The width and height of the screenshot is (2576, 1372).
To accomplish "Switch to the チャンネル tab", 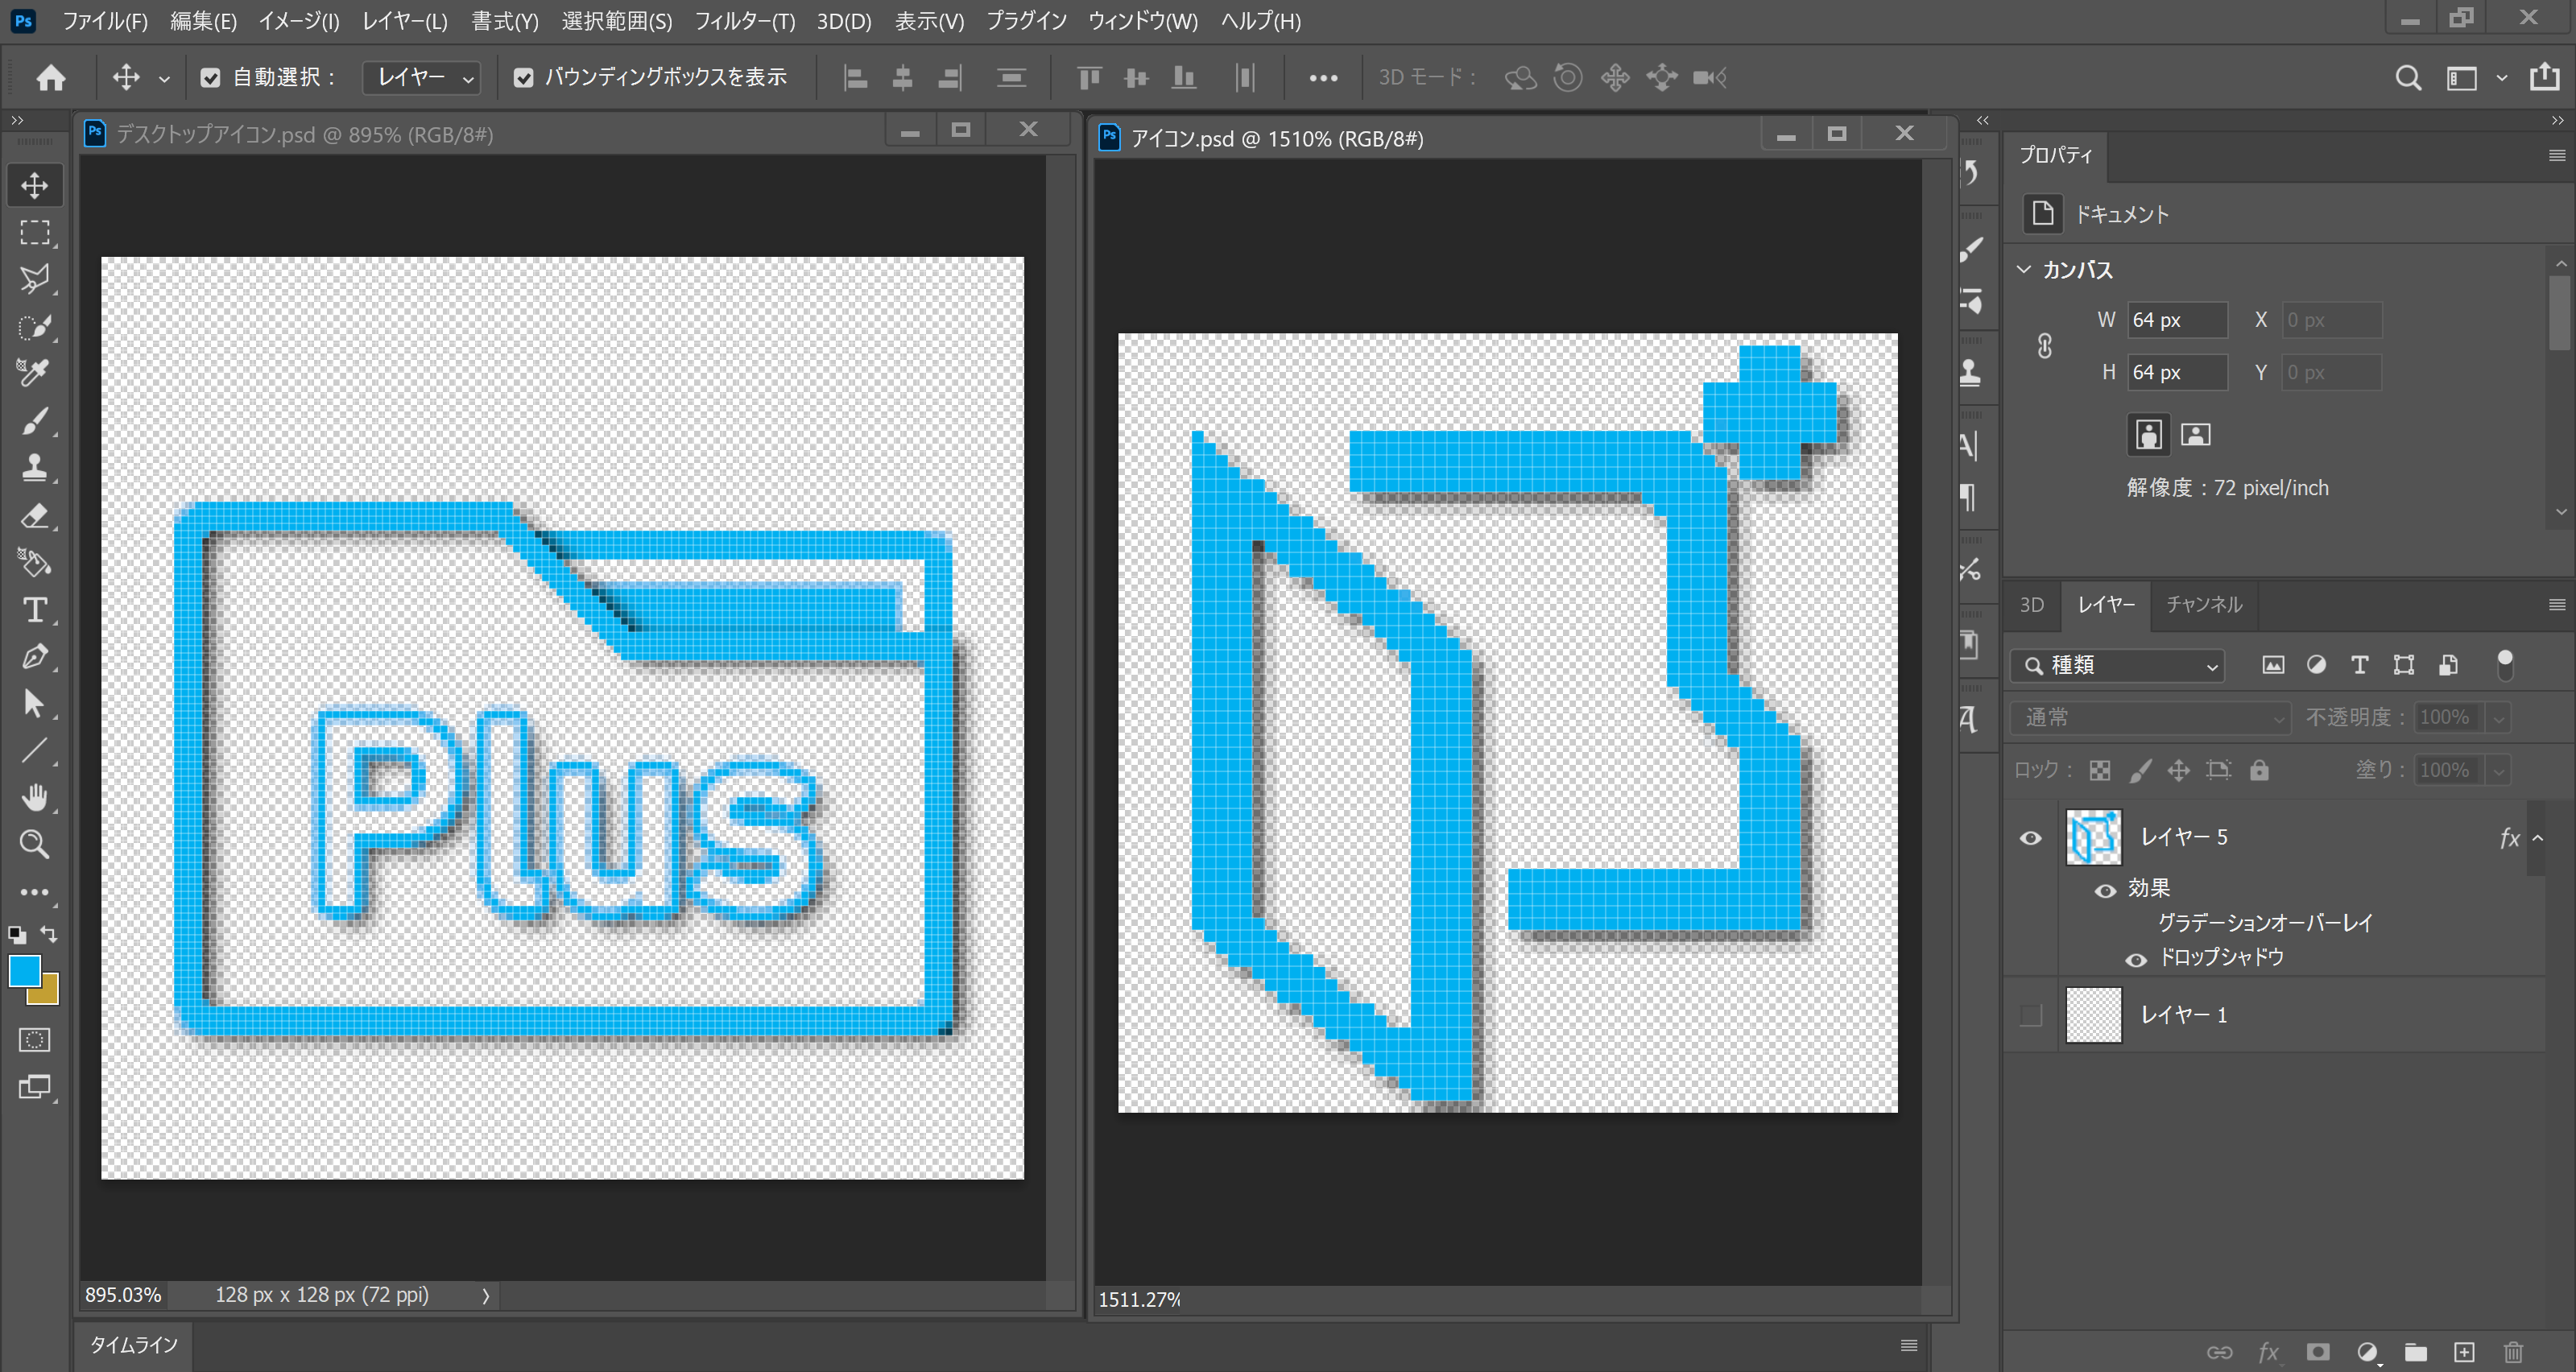I will coord(2203,605).
